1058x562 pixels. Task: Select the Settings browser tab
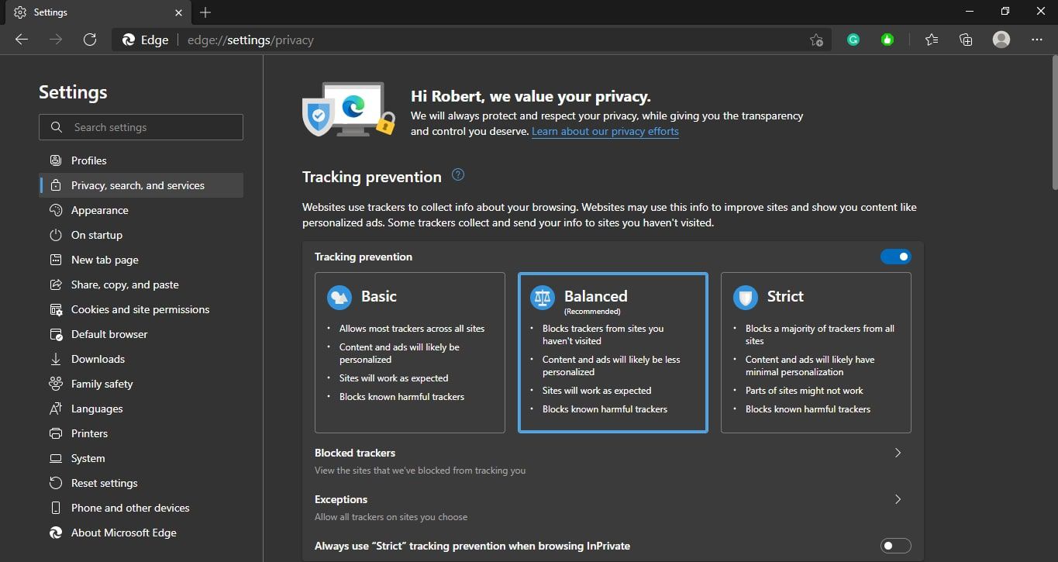point(99,12)
